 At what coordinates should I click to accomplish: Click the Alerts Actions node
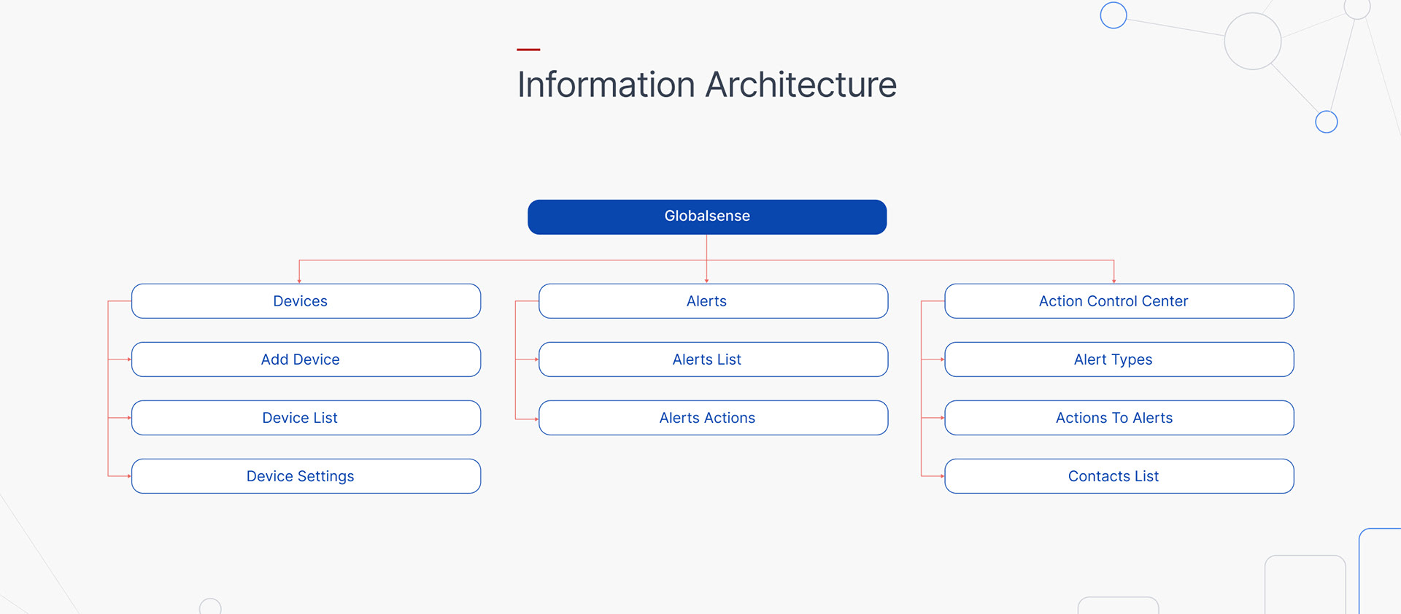[713, 418]
